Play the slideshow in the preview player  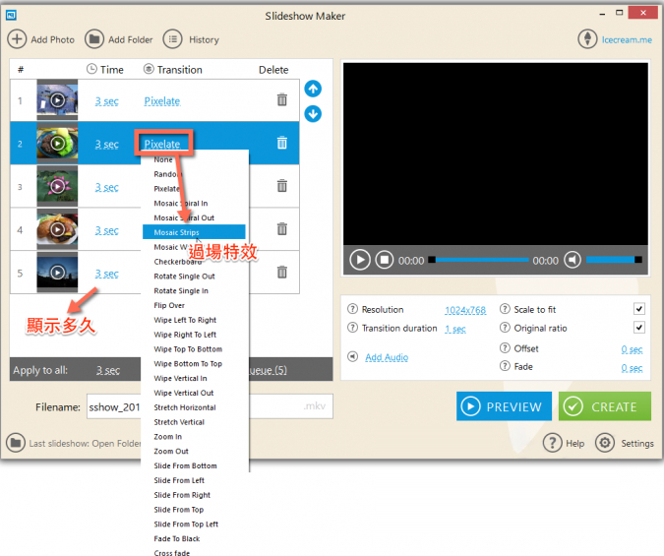[x=360, y=260]
